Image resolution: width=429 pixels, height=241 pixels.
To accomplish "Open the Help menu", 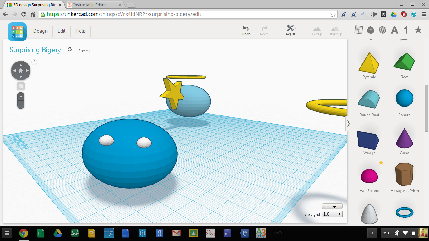I will pyautogui.click(x=81, y=31).
